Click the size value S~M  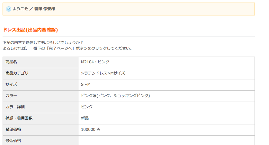tap(85, 85)
